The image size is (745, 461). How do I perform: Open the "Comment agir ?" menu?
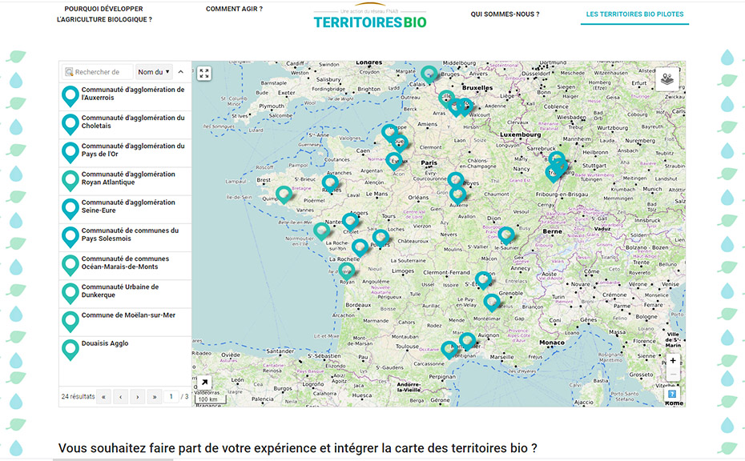point(234,9)
